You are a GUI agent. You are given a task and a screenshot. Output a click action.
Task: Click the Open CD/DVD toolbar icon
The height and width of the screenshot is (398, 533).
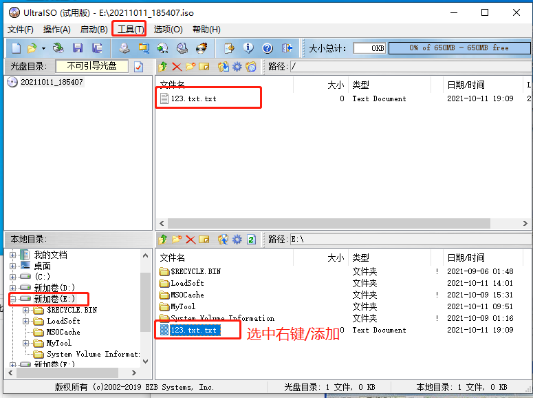58,48
